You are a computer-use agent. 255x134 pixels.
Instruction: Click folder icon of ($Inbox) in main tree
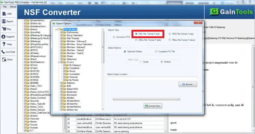(x=28, y=29)
